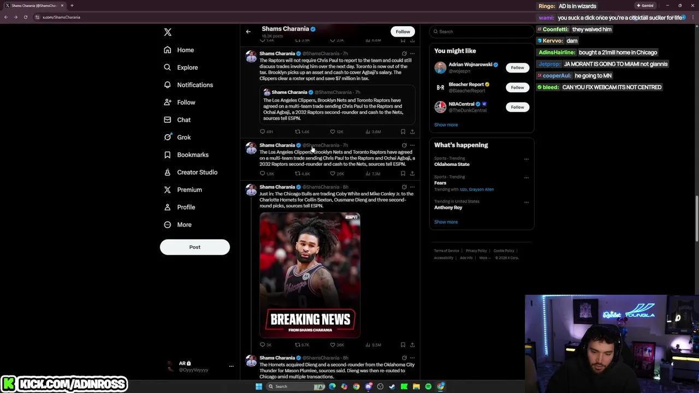Image resolution: width=699 pixels, height=393 pixels.
Task: Reply to the Clippers multi-team trade tweet
Action: point(262,174)
